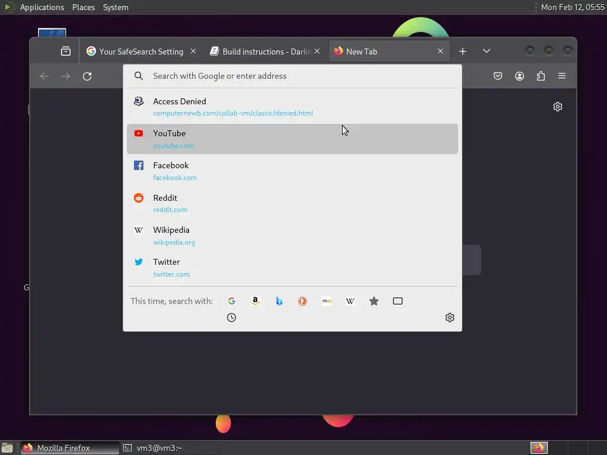Search this time with Amazon icon
Screen dimensions: 607x455
255,301
